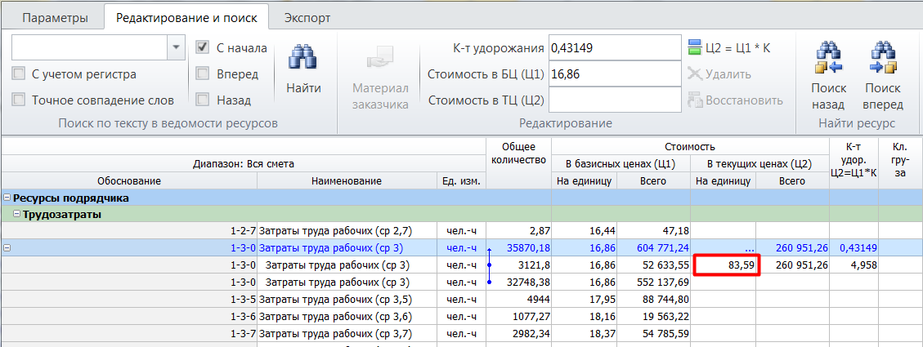
Task: Click the Диапазон: Вся смета header
Action: [x=243, y=164]
